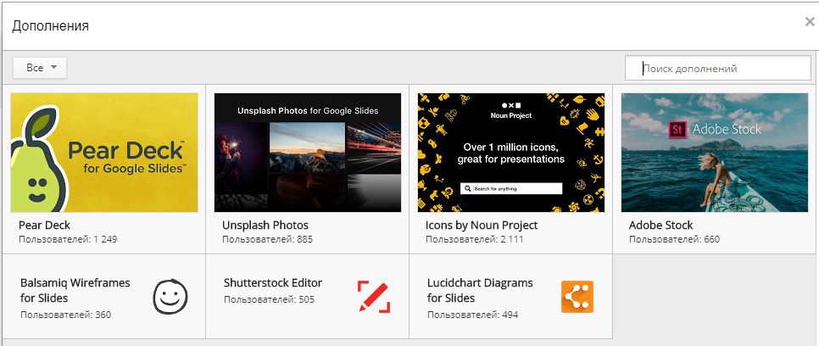Screen dimensions: 819x346
Task: Click the Пользователей: 494 text
Action: click(x=473, y=315)
